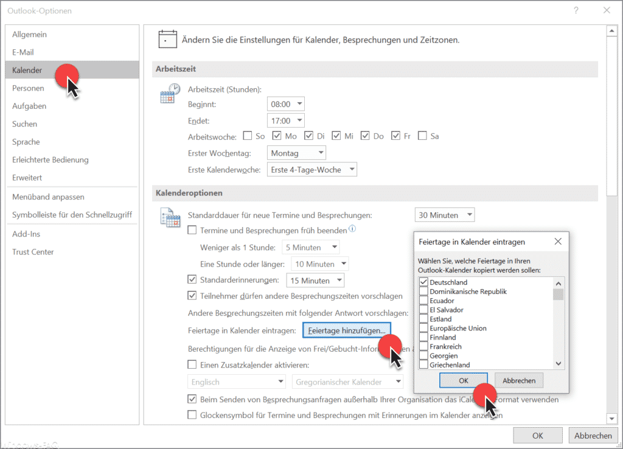The image size is (623, 449).
Task: Toggle the Standarderinnerungen checkbox
Action: click(192, 279)
